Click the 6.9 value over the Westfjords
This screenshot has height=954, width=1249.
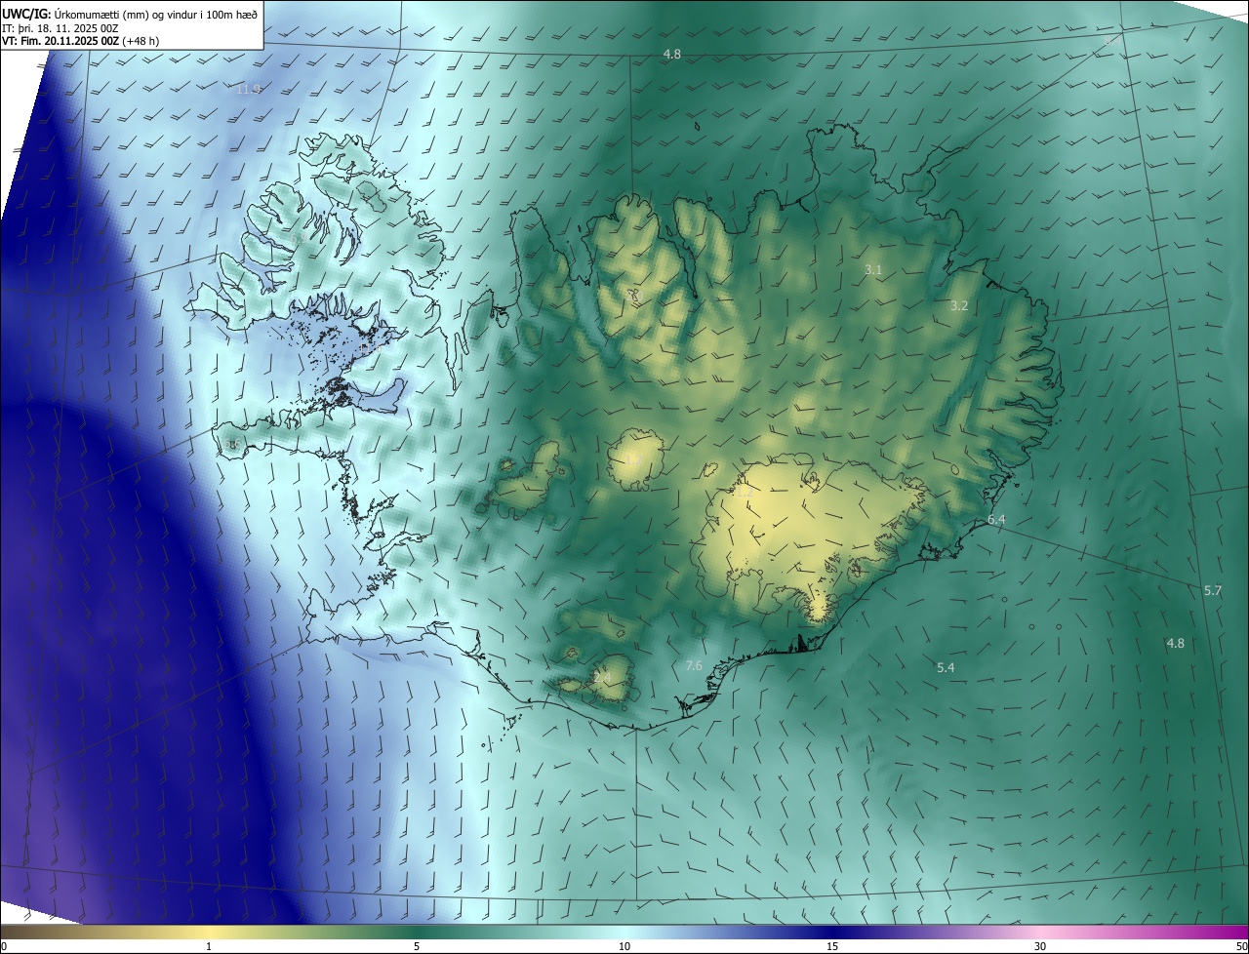pyautogui.click(x=297, y=240)
